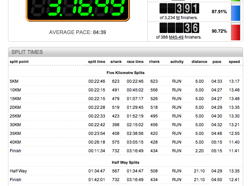Select the 10KM split point row label
The image size is (248, 186).
(15, 90)
